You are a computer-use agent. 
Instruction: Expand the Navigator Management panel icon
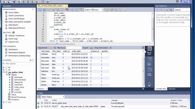pos(33,9)
